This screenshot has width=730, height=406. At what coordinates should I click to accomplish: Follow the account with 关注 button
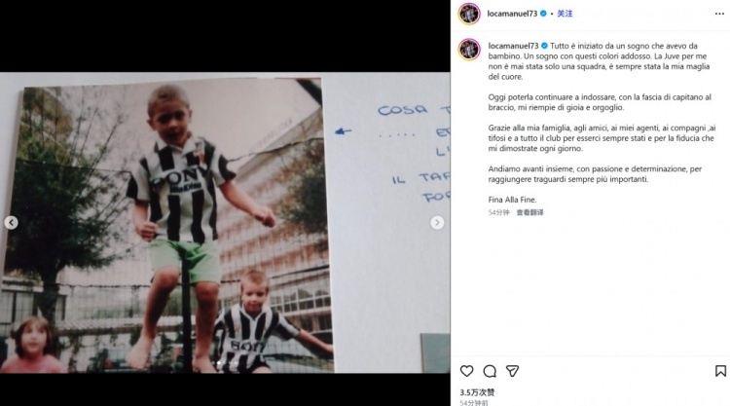pos(565,14)
